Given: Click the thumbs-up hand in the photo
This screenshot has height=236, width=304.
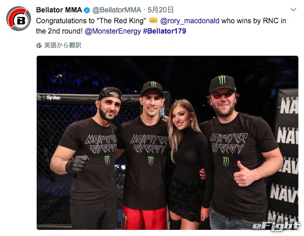Looking at the screenshot, I should coord(244,175).
